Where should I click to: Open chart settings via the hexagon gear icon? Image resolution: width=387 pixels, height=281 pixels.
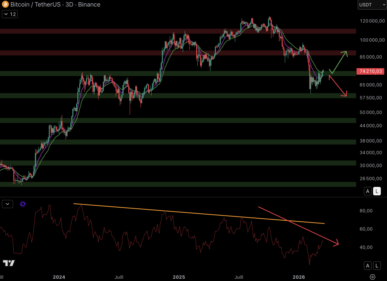pyautogui.click(x=372, y=277)
